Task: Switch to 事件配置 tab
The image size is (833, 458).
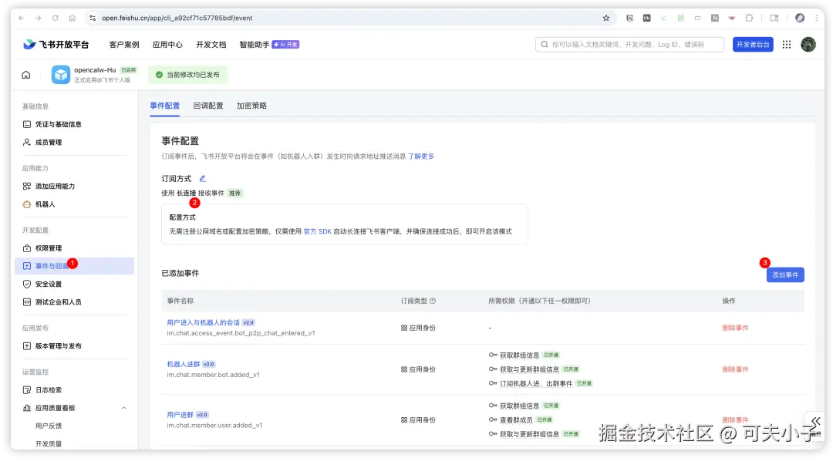Action: 165,106
